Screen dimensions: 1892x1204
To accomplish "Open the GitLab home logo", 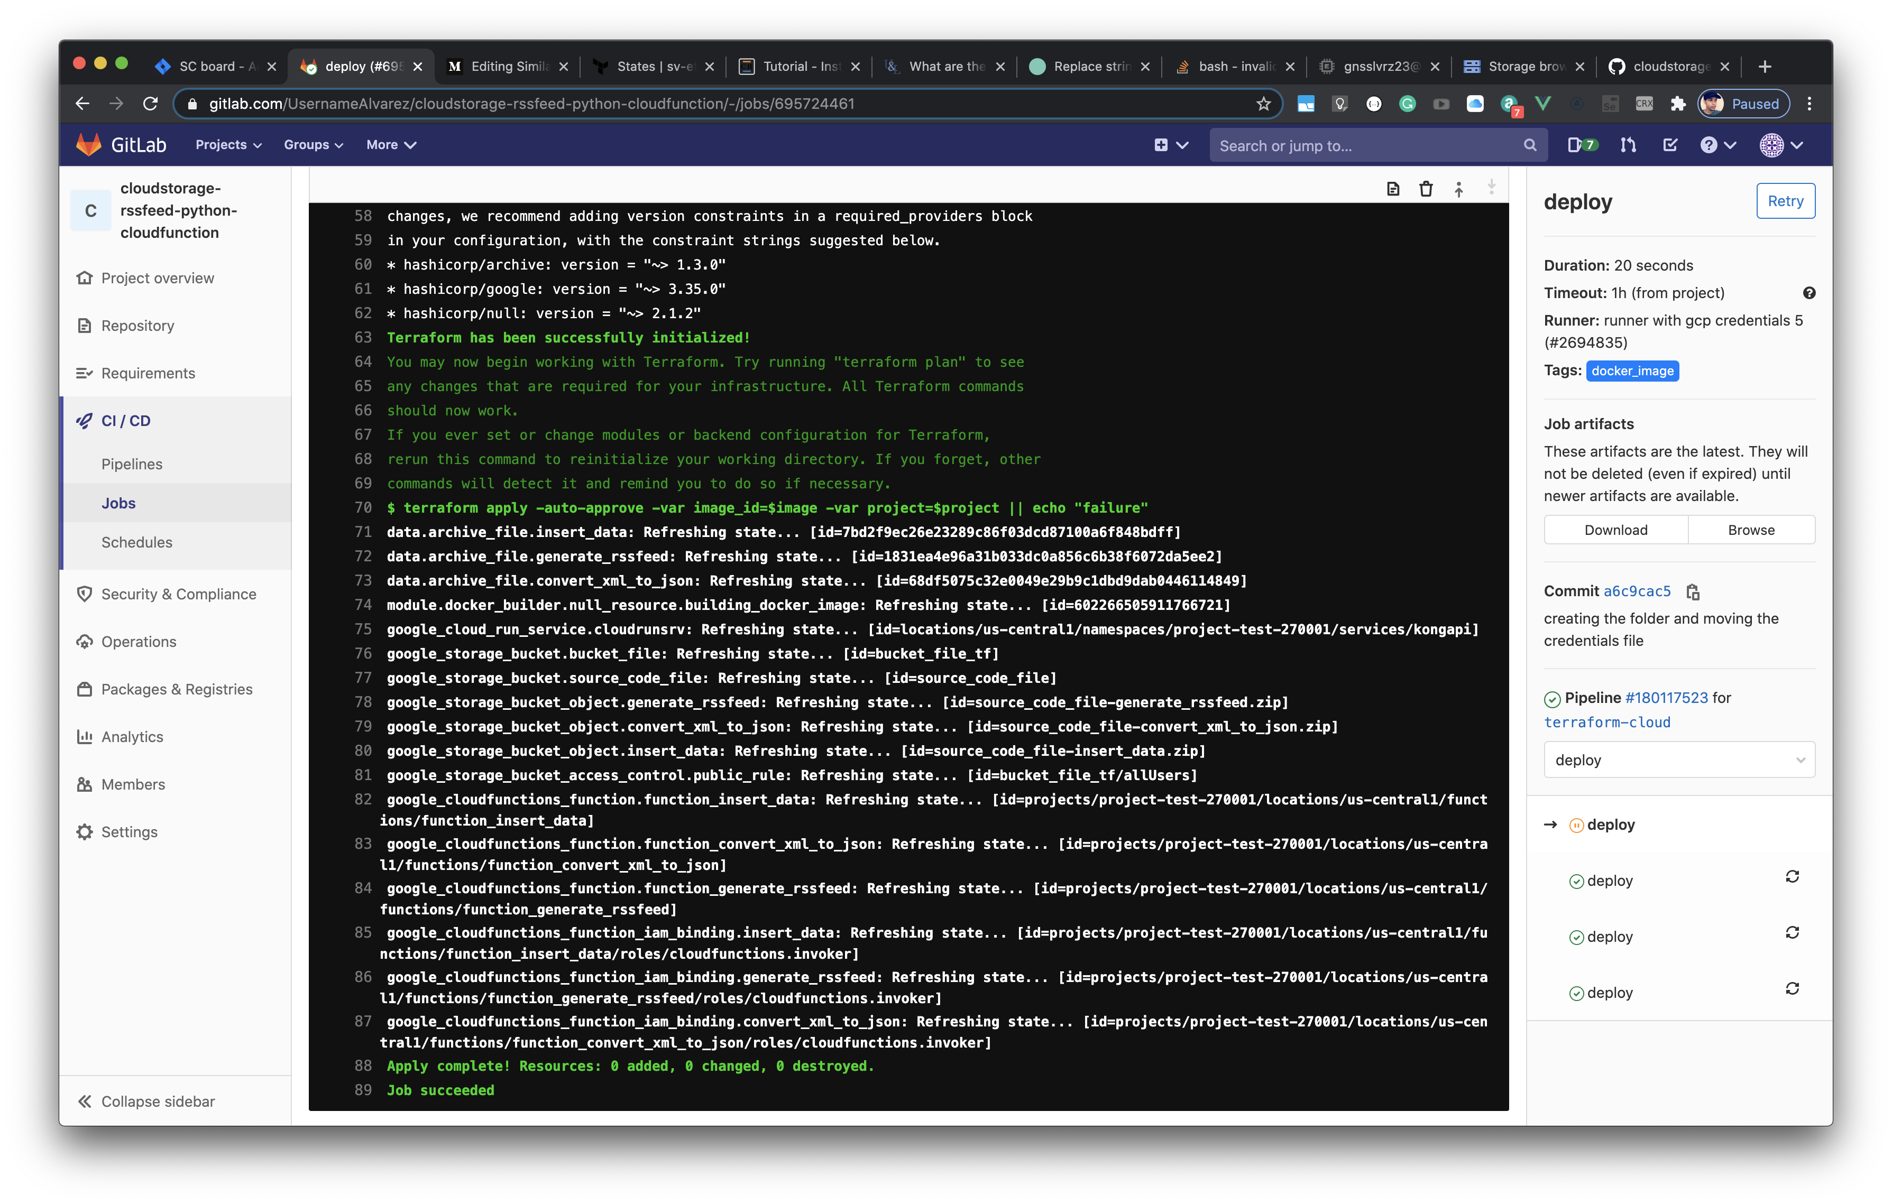I will pos(122,145).
